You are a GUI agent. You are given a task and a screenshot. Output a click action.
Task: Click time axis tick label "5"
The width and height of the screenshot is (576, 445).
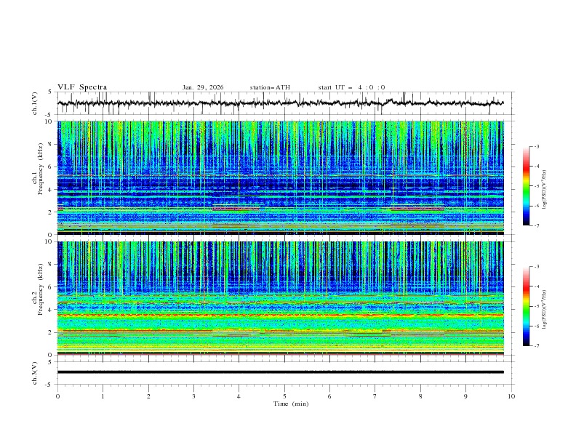[284, 396]
